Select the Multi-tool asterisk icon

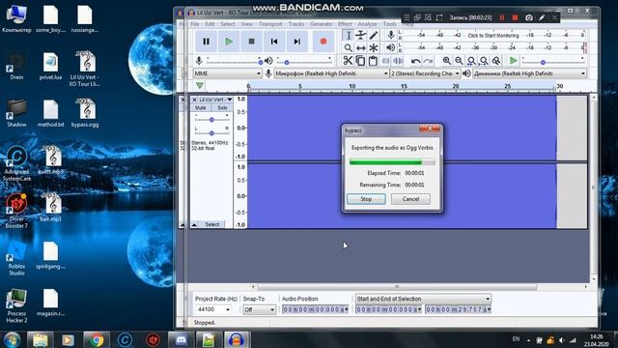374,47
